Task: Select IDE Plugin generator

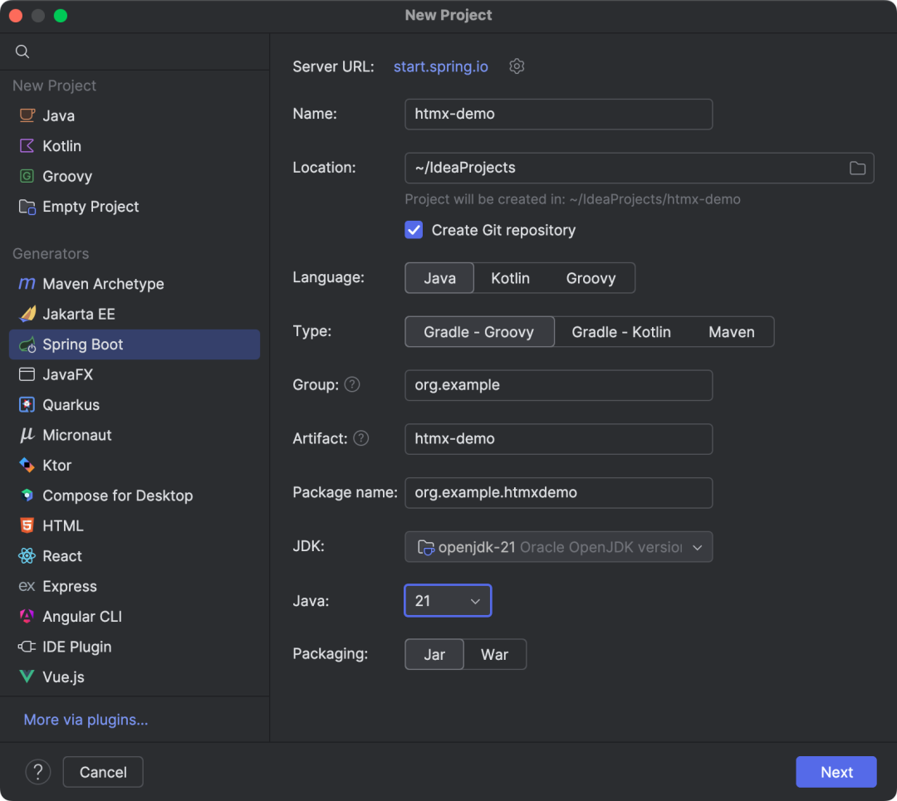Action: click(x=135, y=647)
